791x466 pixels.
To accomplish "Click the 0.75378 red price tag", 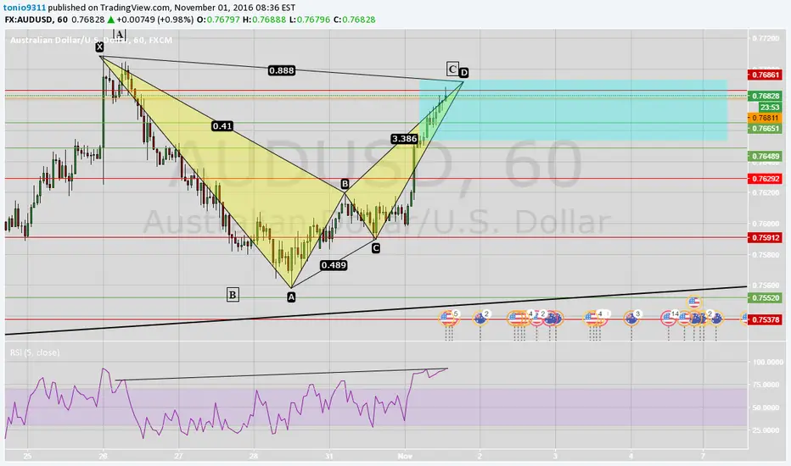I will (x=766, y=319).
